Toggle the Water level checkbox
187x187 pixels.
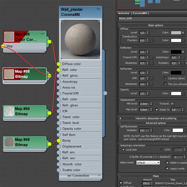(157, 109)
